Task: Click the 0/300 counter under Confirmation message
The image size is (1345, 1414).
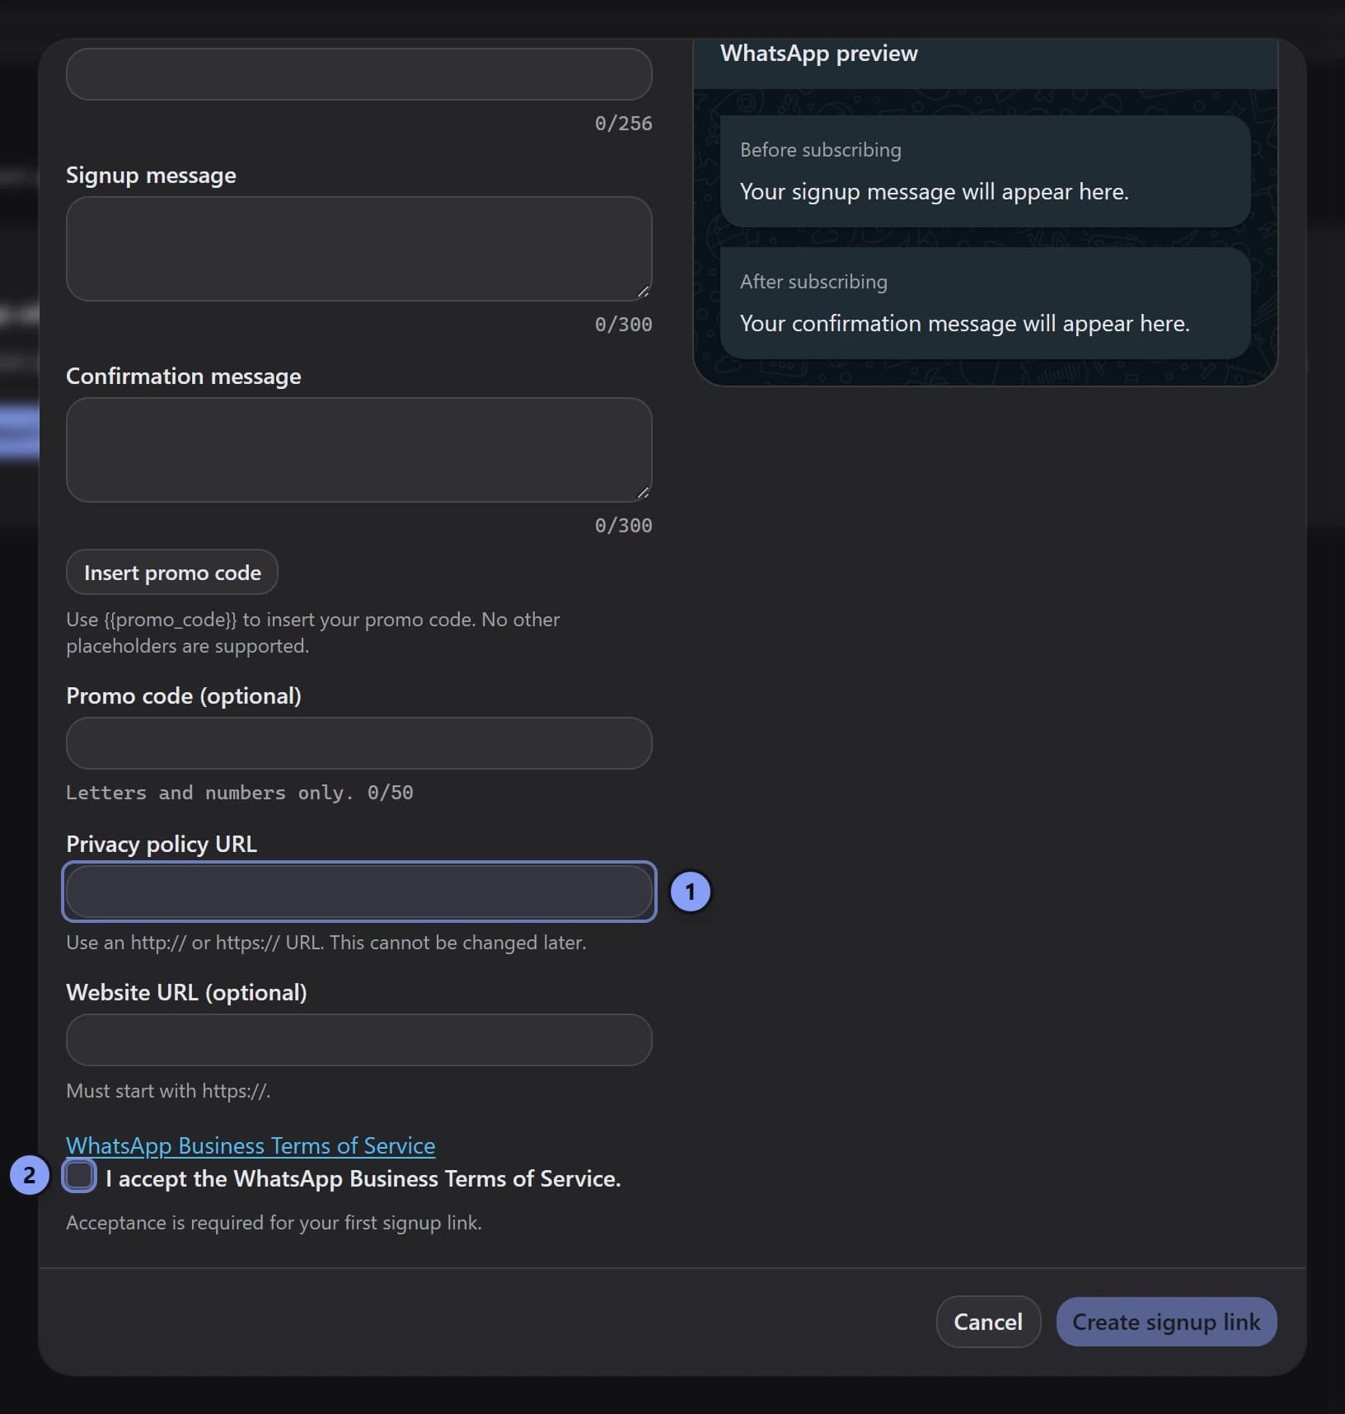Action: click(623, 525)
